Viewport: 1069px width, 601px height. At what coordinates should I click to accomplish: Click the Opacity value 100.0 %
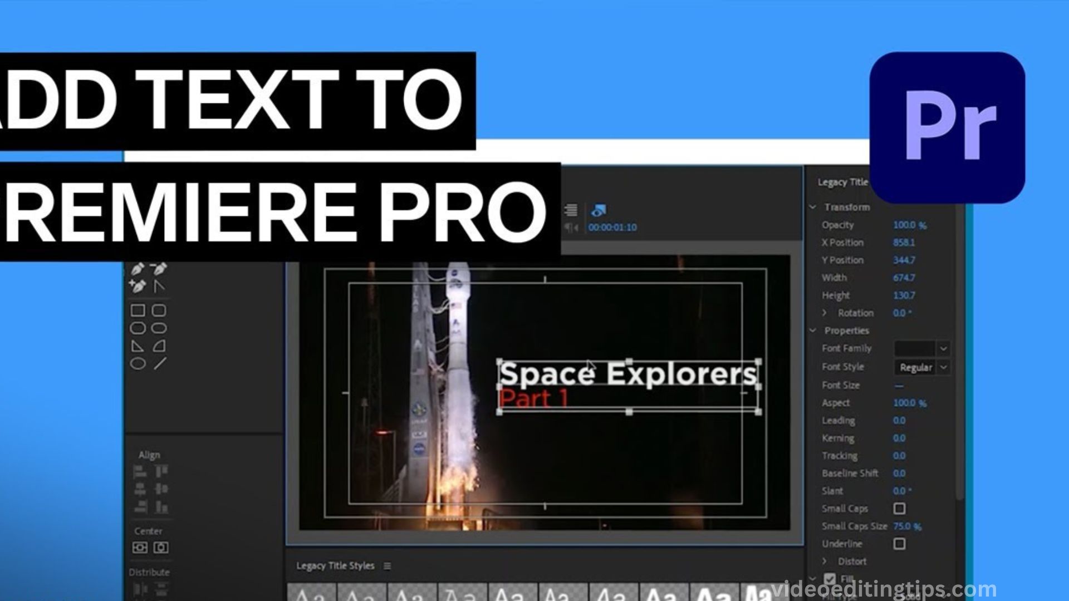click(x=910, y=225)
